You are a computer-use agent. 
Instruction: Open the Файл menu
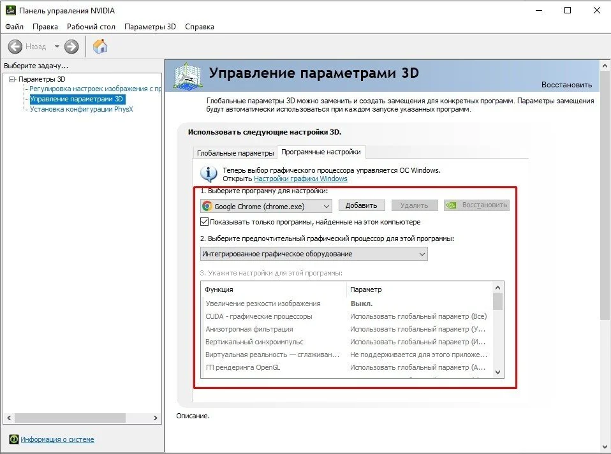pyautogui.click(x=15, y=27)
